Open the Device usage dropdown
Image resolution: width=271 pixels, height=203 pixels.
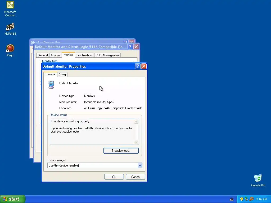(x=95, y=165)
